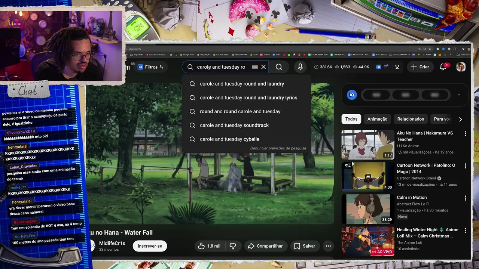Click the 1,563 views stat
The height and width of the screenshot is (269, 479).
tap(342, 67)
